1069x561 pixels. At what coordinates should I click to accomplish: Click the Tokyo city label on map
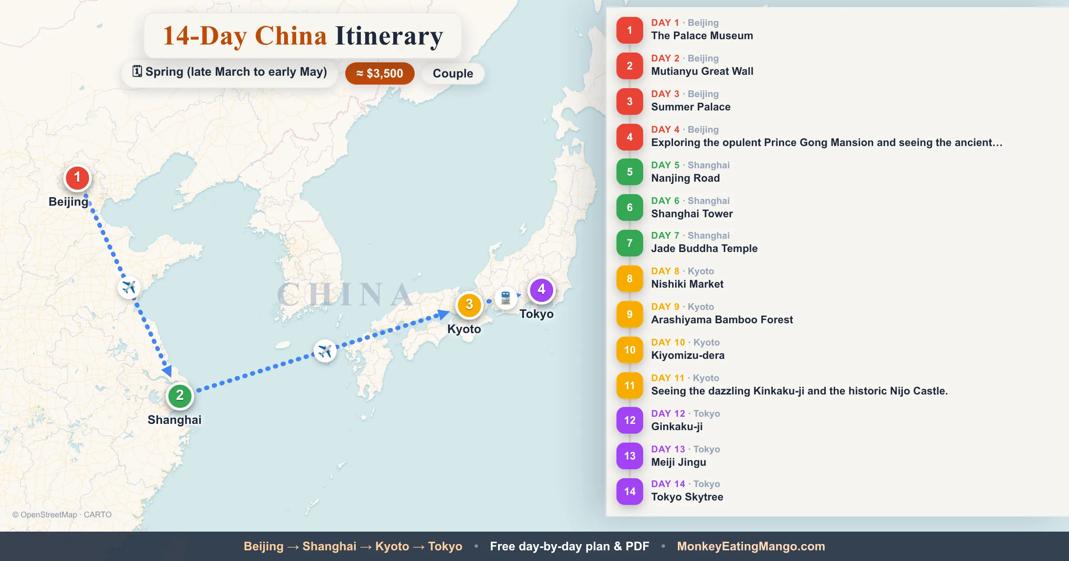[536, 314]
